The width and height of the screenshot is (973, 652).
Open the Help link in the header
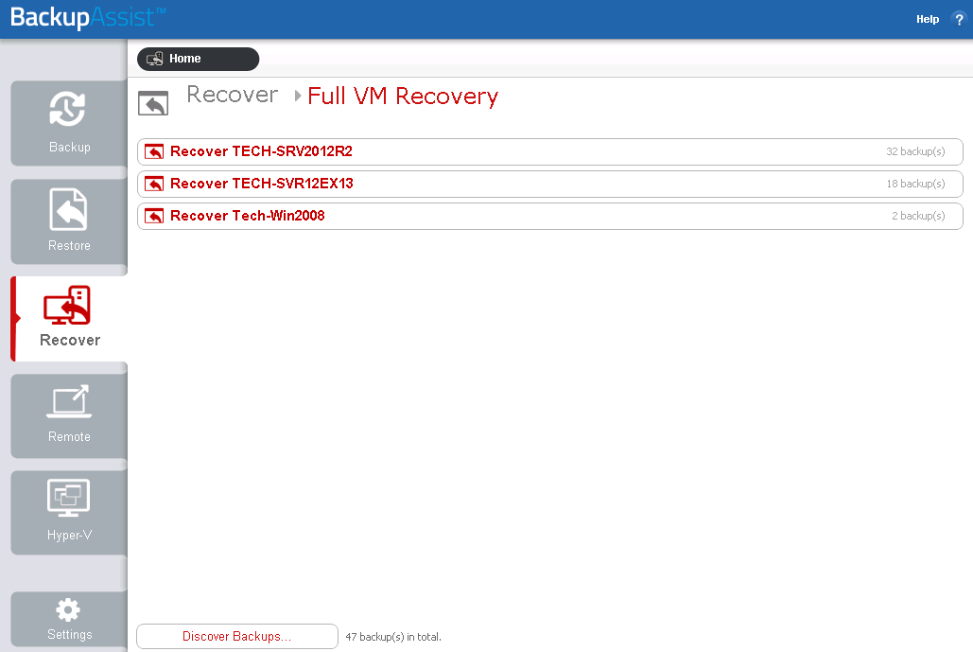coord(928,19)
